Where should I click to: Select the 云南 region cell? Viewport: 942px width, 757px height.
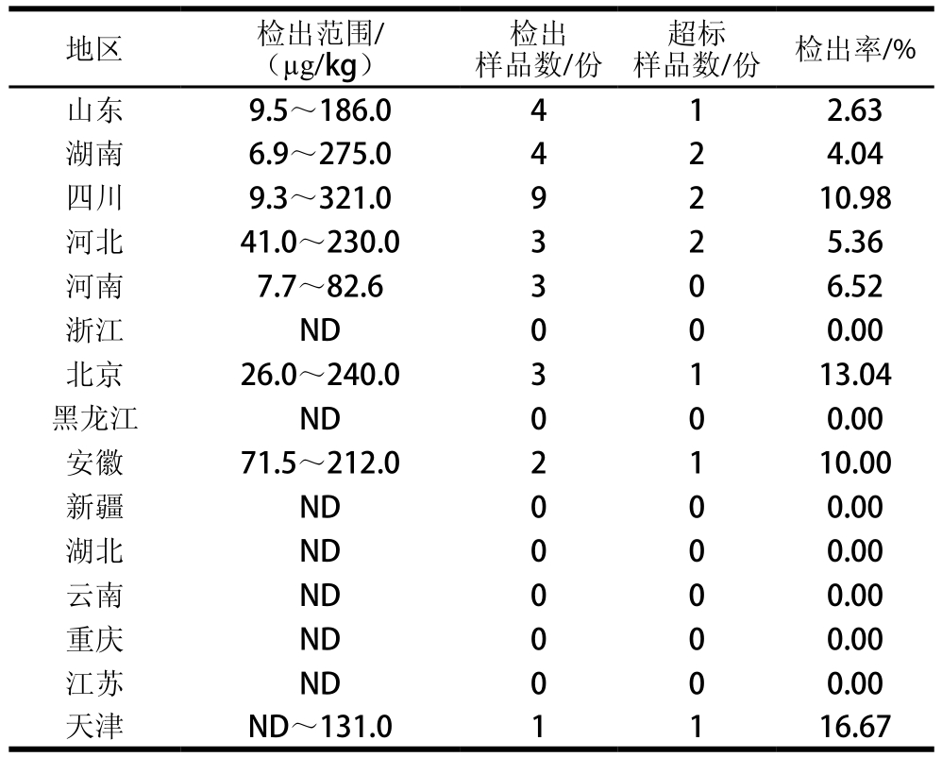pyautogui.click(x=94, y=596)
